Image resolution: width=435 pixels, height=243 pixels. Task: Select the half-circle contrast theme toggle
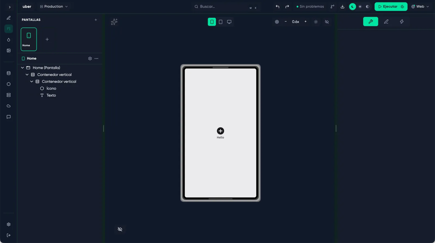(x=368, y=7)
